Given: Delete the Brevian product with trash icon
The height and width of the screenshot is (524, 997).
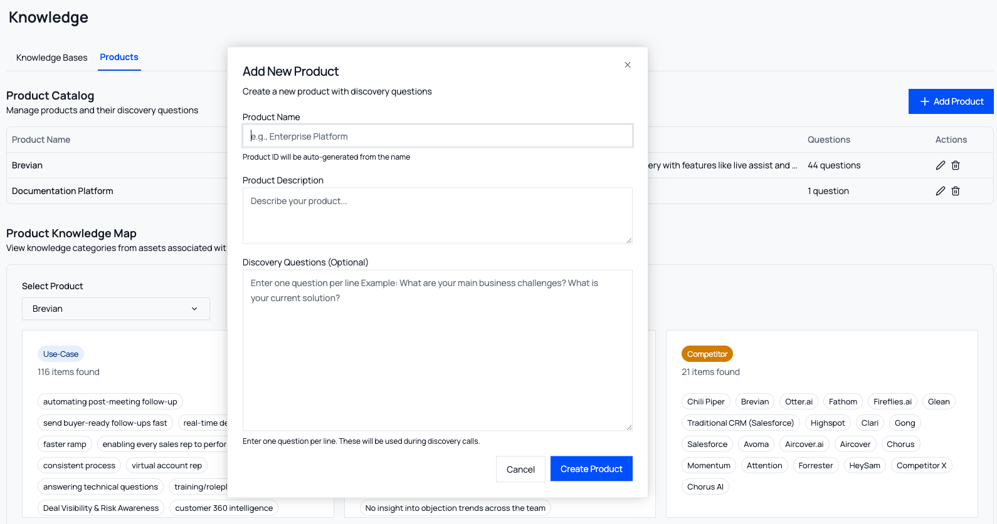Looking at the screenshot, I should pos(956,165).
